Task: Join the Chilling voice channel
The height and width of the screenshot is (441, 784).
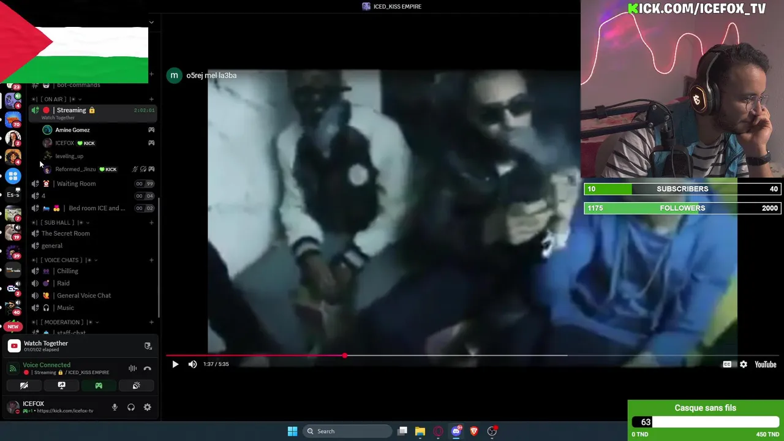Action: [92, 271]
